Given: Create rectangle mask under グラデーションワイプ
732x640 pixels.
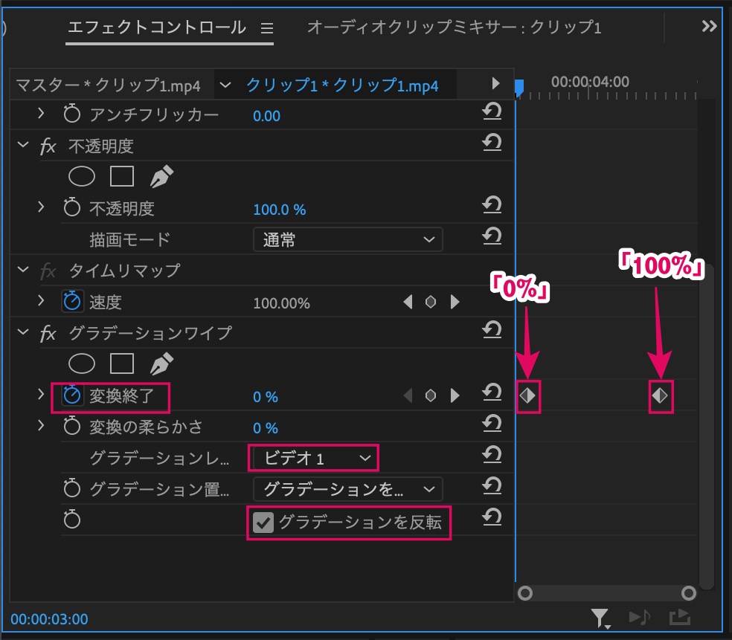Looking at the screenshot, I should click(122, 363).
